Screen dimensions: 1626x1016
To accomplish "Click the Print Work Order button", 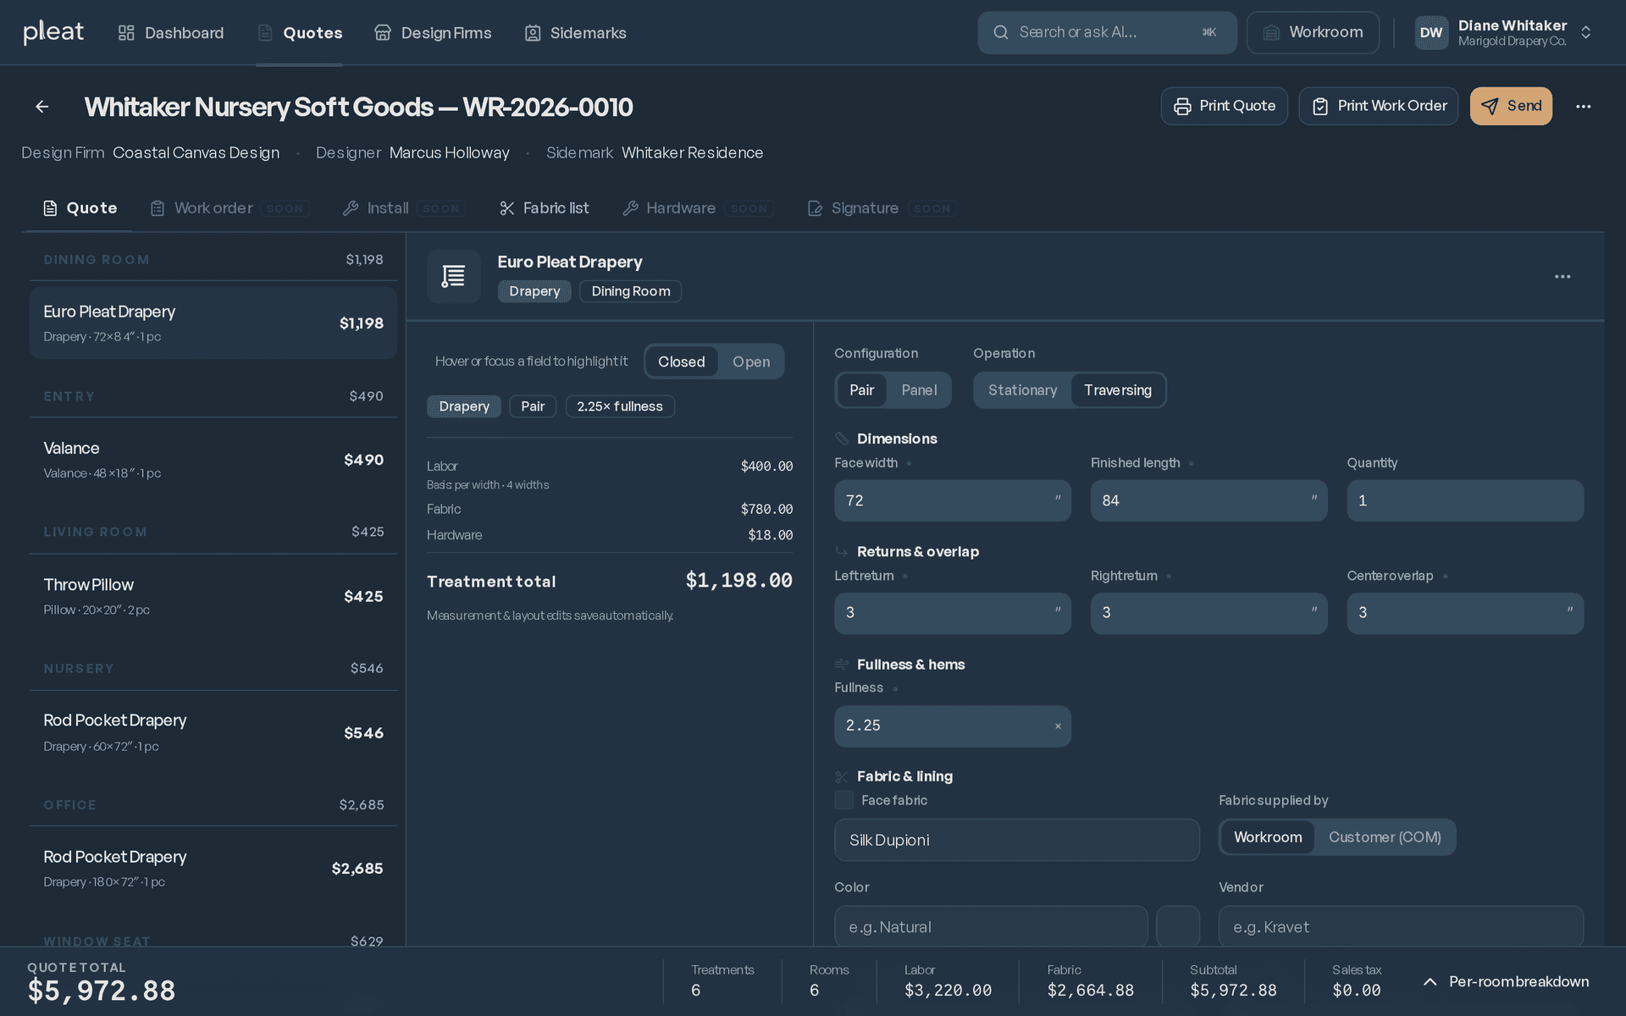I will [1379, 106].
